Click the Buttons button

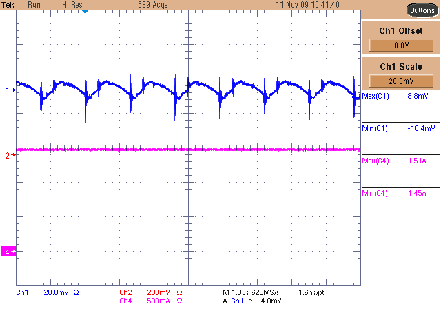422,10
